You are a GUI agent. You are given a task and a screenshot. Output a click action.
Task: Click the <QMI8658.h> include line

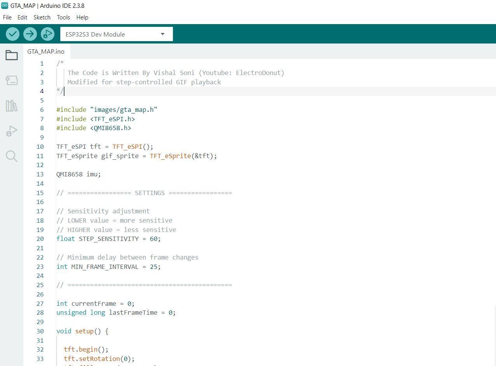[94, 128]
